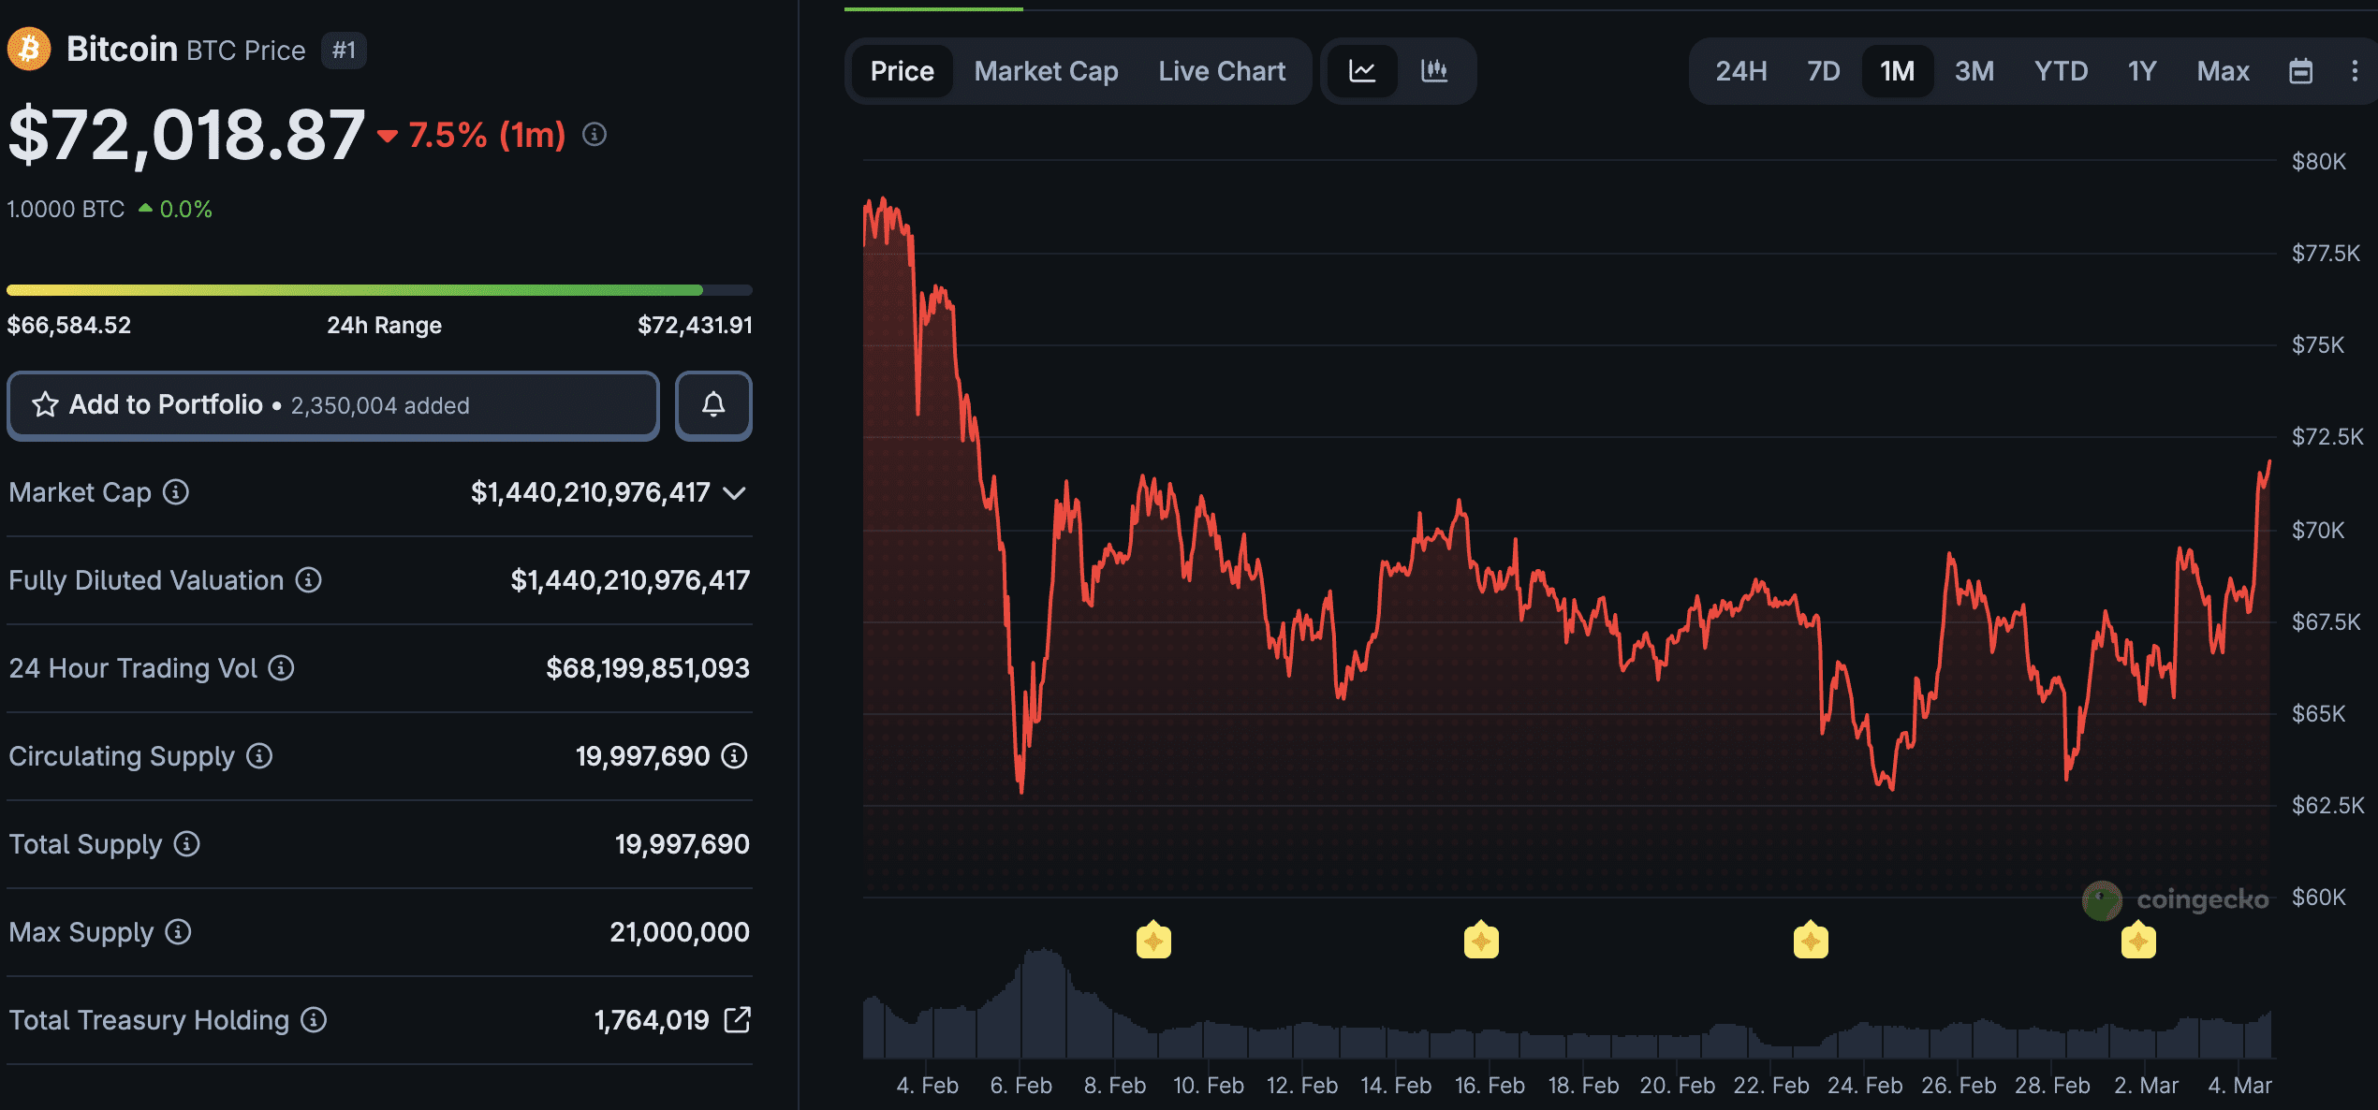The height and width of the screenshot is (1110, 2378).
Task: Switch chart to candlestick view
Action: click(x=1434, y=70)
